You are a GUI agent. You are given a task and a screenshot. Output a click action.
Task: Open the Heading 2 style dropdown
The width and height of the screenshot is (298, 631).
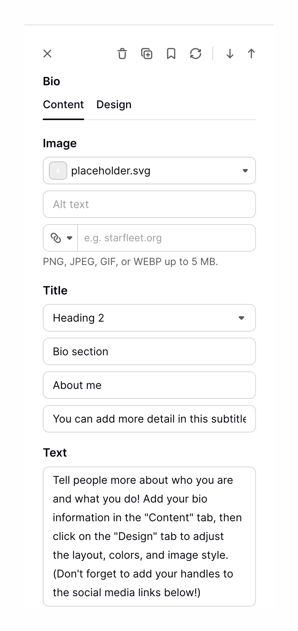(x=241, y=318)
